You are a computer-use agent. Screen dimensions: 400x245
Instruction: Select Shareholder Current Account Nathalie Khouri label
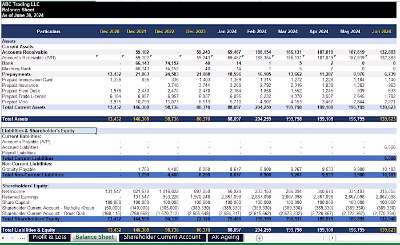coord(48,208)
